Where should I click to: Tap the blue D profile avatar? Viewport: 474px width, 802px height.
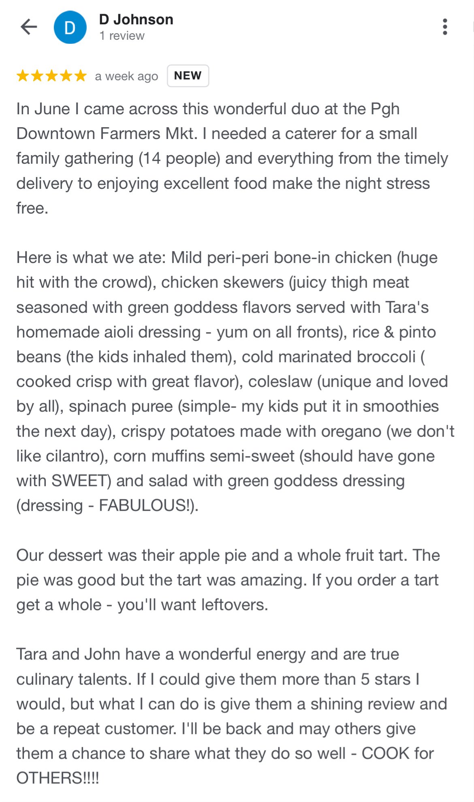click(x=70, y=27)
